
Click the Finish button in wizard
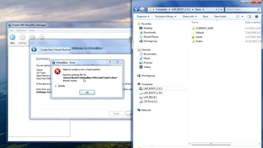click(116, 113)
